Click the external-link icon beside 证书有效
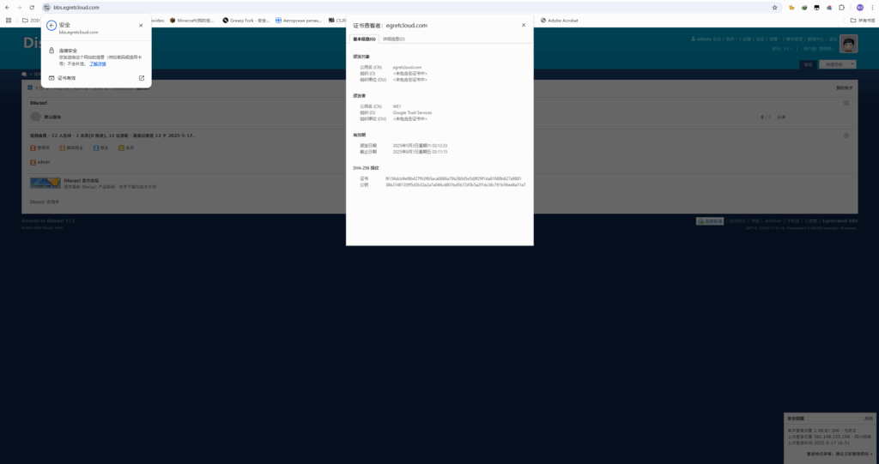This screenshot has height=464, width=879. point(142,78)
